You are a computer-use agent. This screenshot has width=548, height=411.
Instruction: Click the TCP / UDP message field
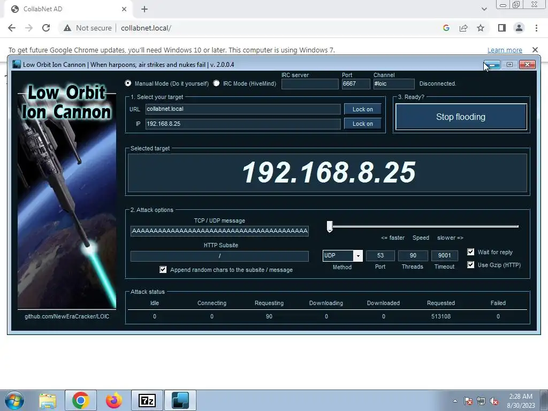pyautogui.click(x=219, y=231)
